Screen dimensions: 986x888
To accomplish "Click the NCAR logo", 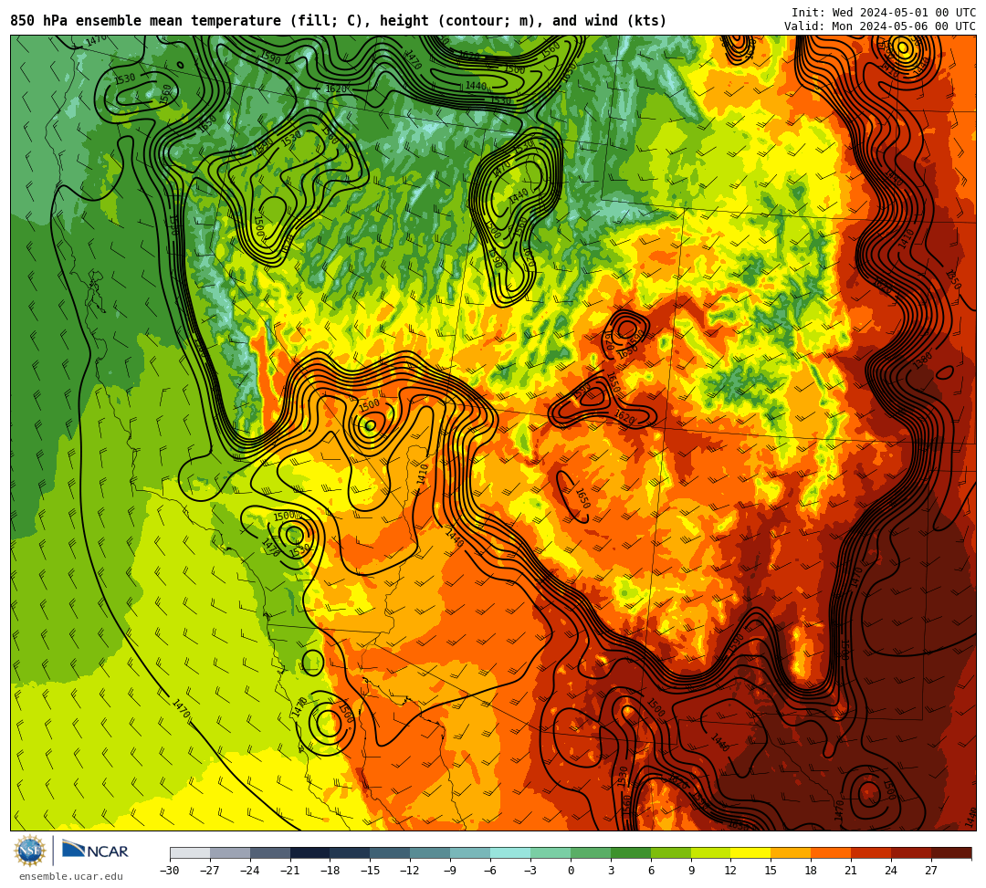I will 96,850.
